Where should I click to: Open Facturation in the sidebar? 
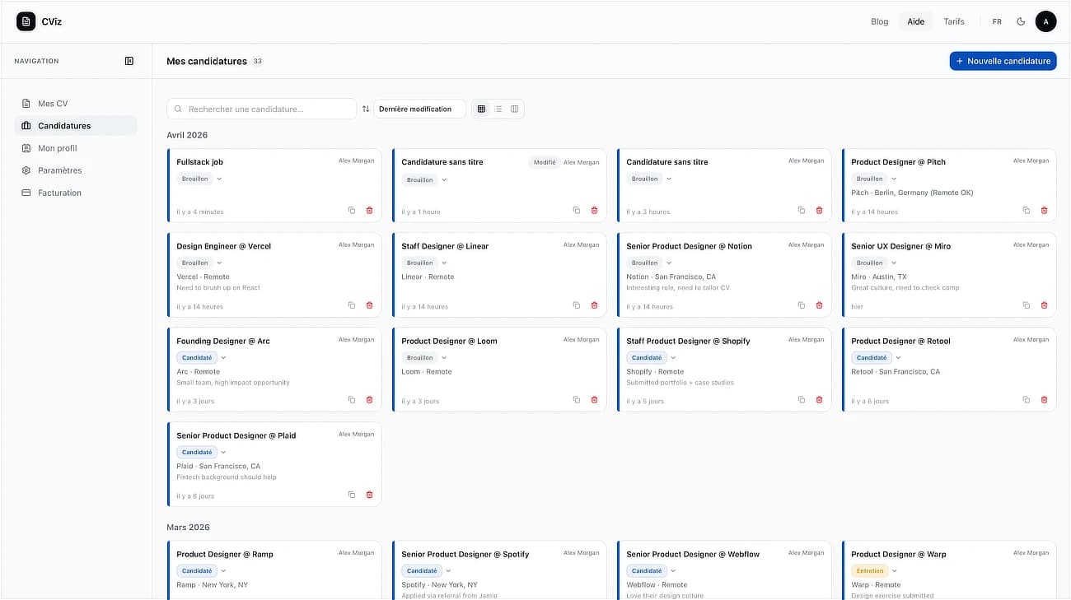pos(76,193)
